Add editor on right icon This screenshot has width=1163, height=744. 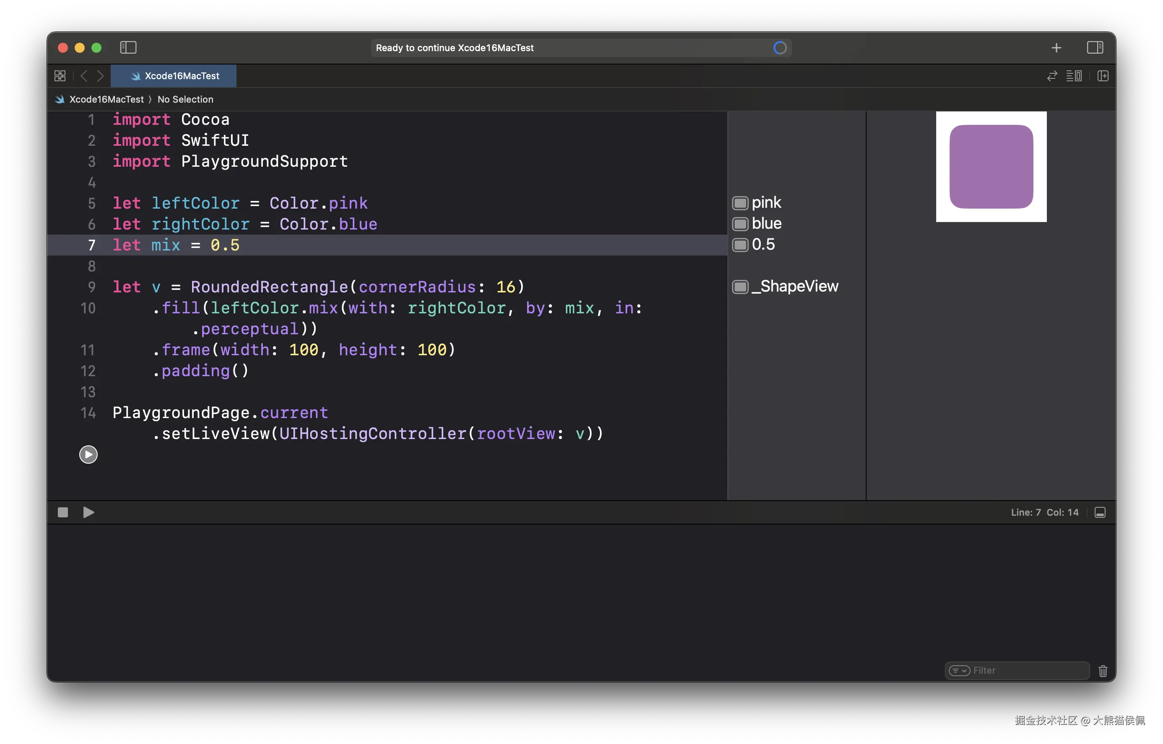click(1103, 76)
